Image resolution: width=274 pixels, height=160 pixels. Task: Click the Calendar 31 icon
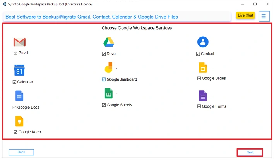(19, 70)
